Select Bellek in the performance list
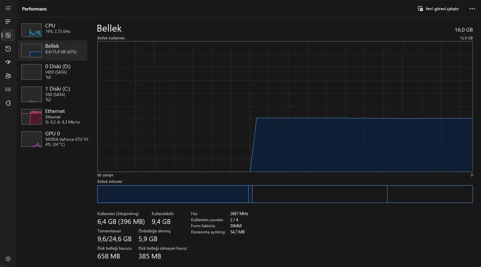Image resolution: width=481 pixels, height=267 pixels. [53, 51]
